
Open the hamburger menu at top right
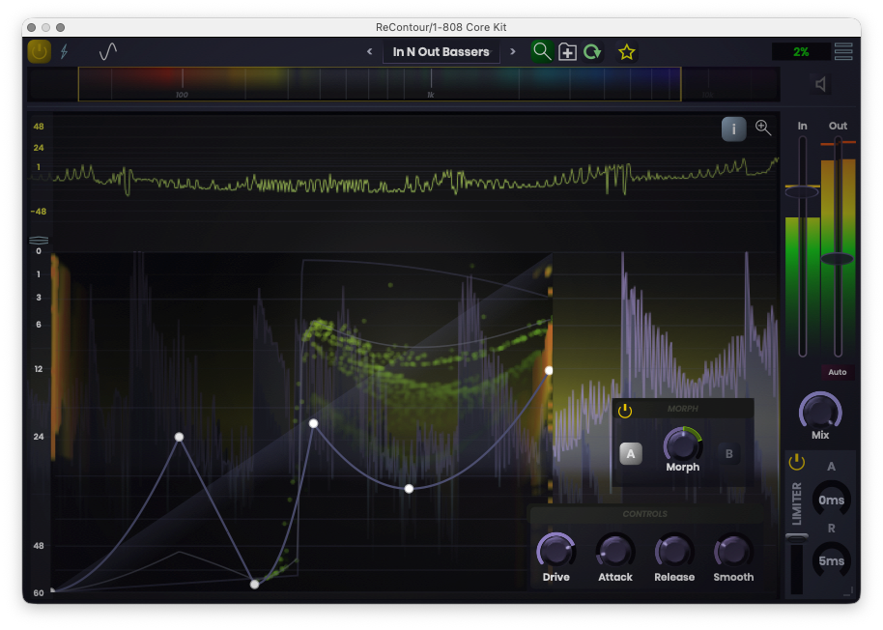click(843, 52)
